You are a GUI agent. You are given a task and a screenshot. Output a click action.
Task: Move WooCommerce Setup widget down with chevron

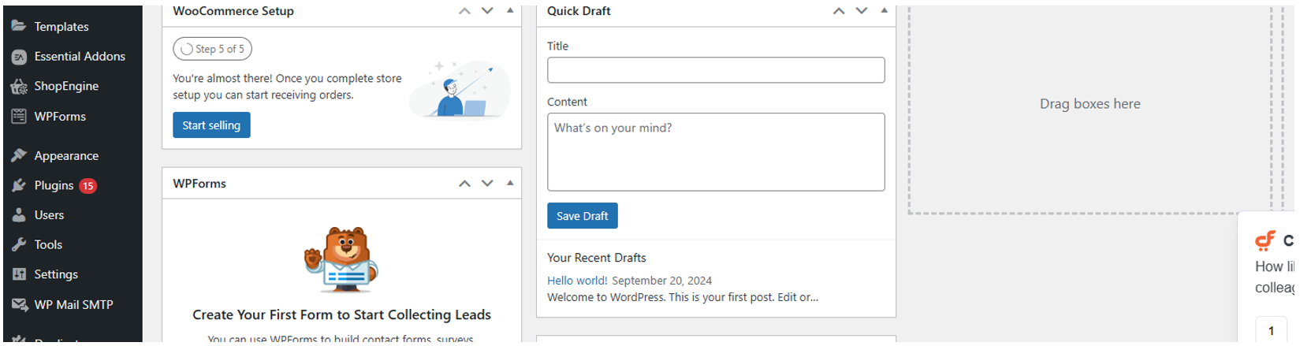[487, 11]
